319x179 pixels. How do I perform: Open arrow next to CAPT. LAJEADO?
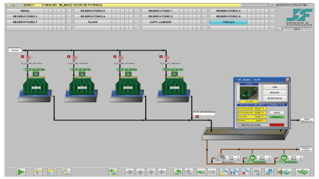[x=204, y=22]
